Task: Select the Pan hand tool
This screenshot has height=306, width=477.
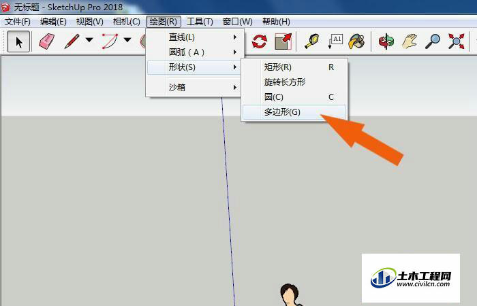Action: (x=410, y=41)
